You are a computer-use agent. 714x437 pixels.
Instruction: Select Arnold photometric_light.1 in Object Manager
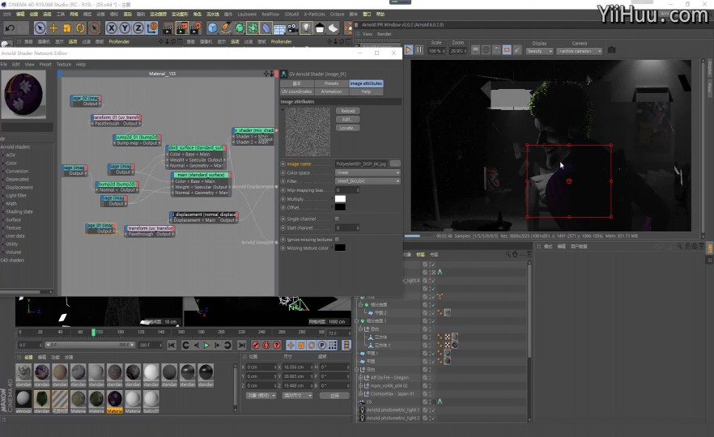click(x=393, y=409)
